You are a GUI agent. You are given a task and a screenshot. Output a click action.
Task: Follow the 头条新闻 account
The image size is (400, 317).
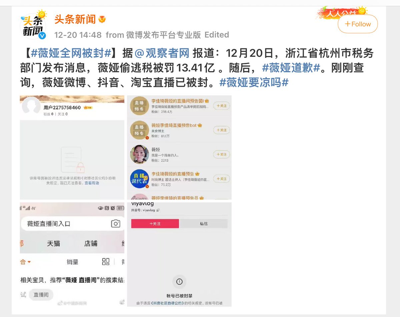[x=358, y=24]
